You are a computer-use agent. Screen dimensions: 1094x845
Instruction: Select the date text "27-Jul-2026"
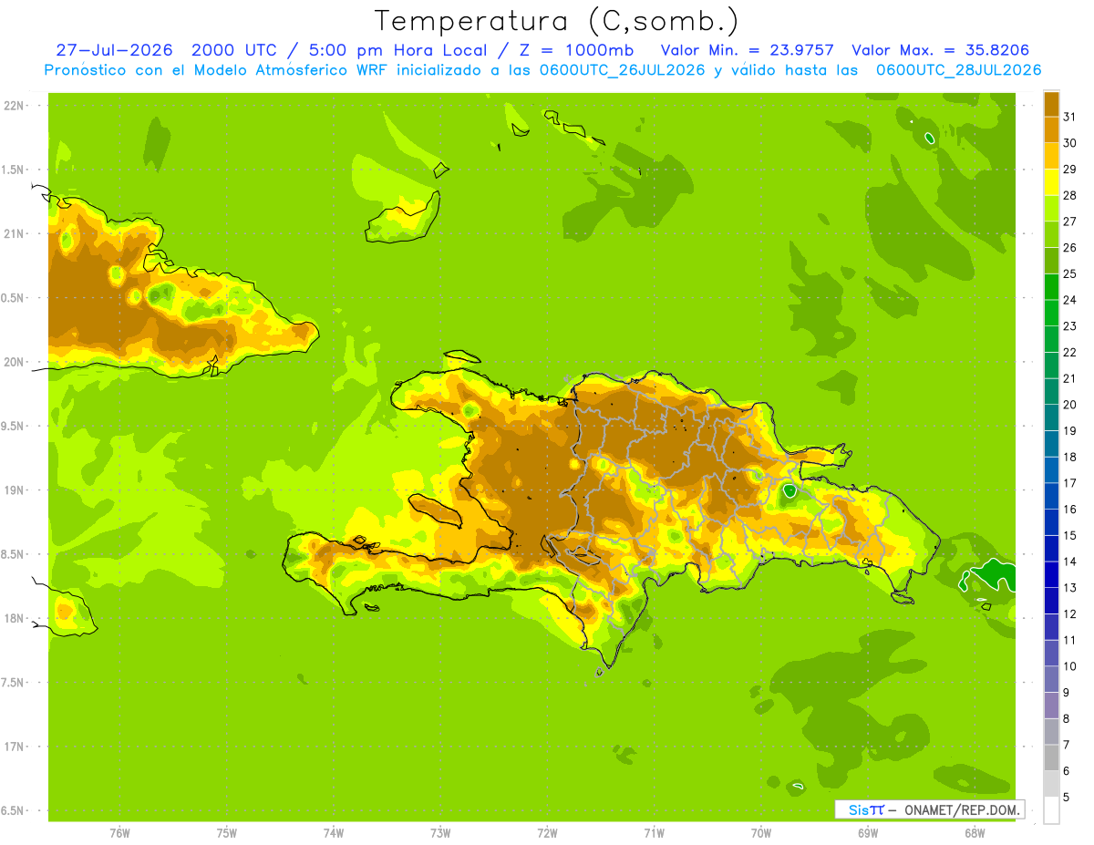114,50
